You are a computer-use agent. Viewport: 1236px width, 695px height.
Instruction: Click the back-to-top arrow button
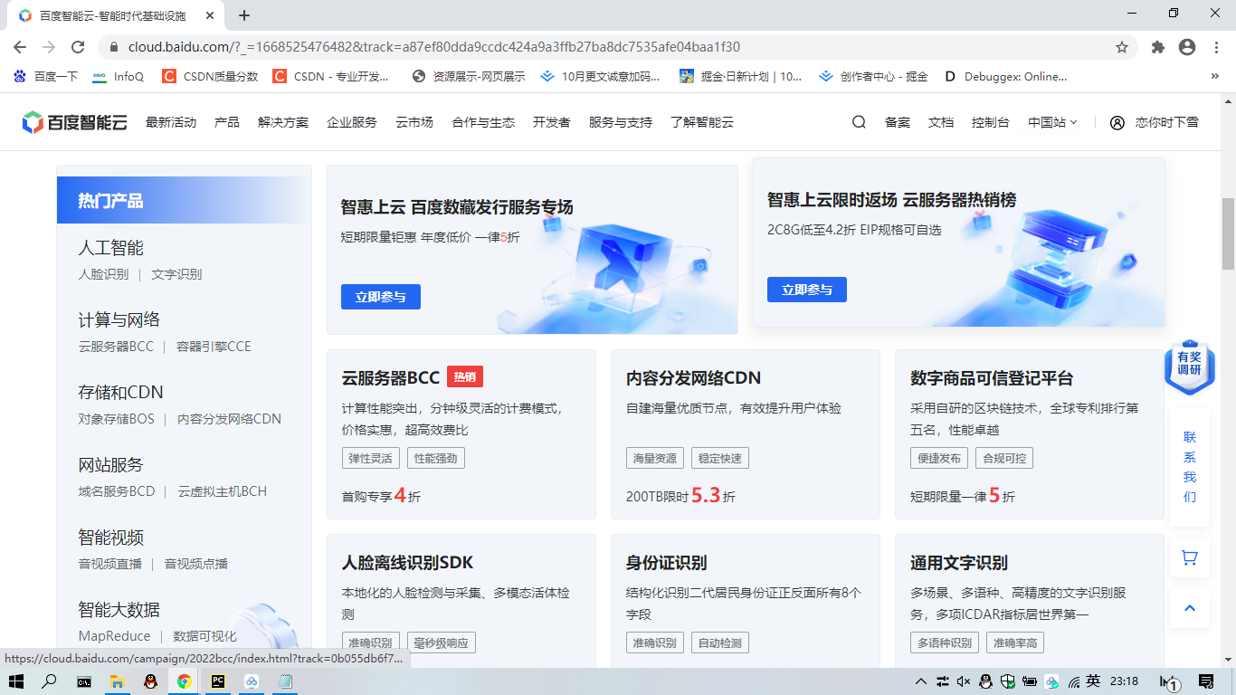[x=1190, y=608]
